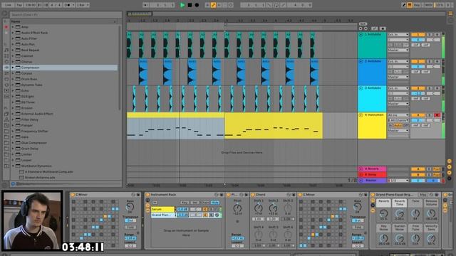Select the B Delay return track

pos(372,174)
